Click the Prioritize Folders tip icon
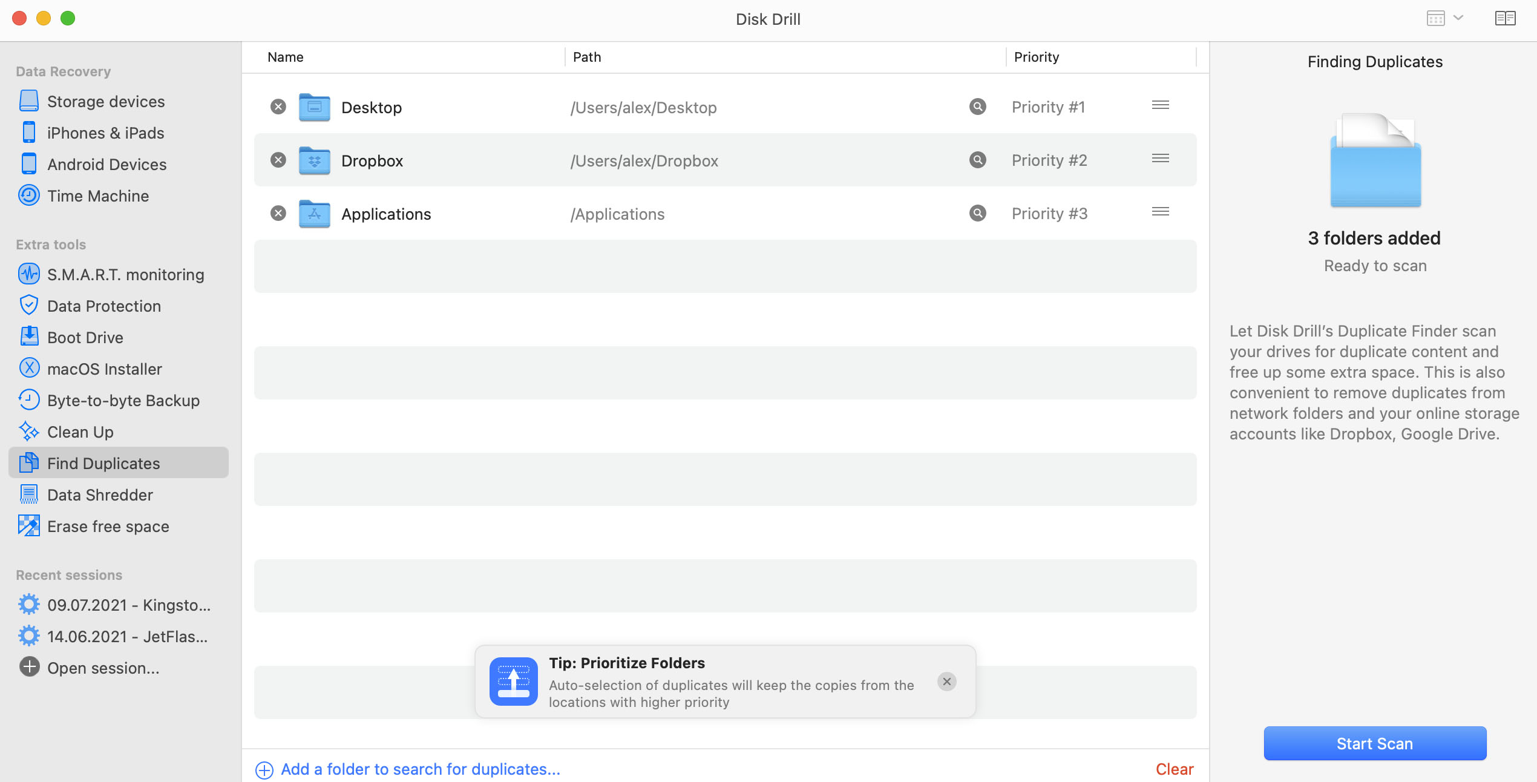Image resolution: width=1537 pixels, height=782 pixels. 514,682
